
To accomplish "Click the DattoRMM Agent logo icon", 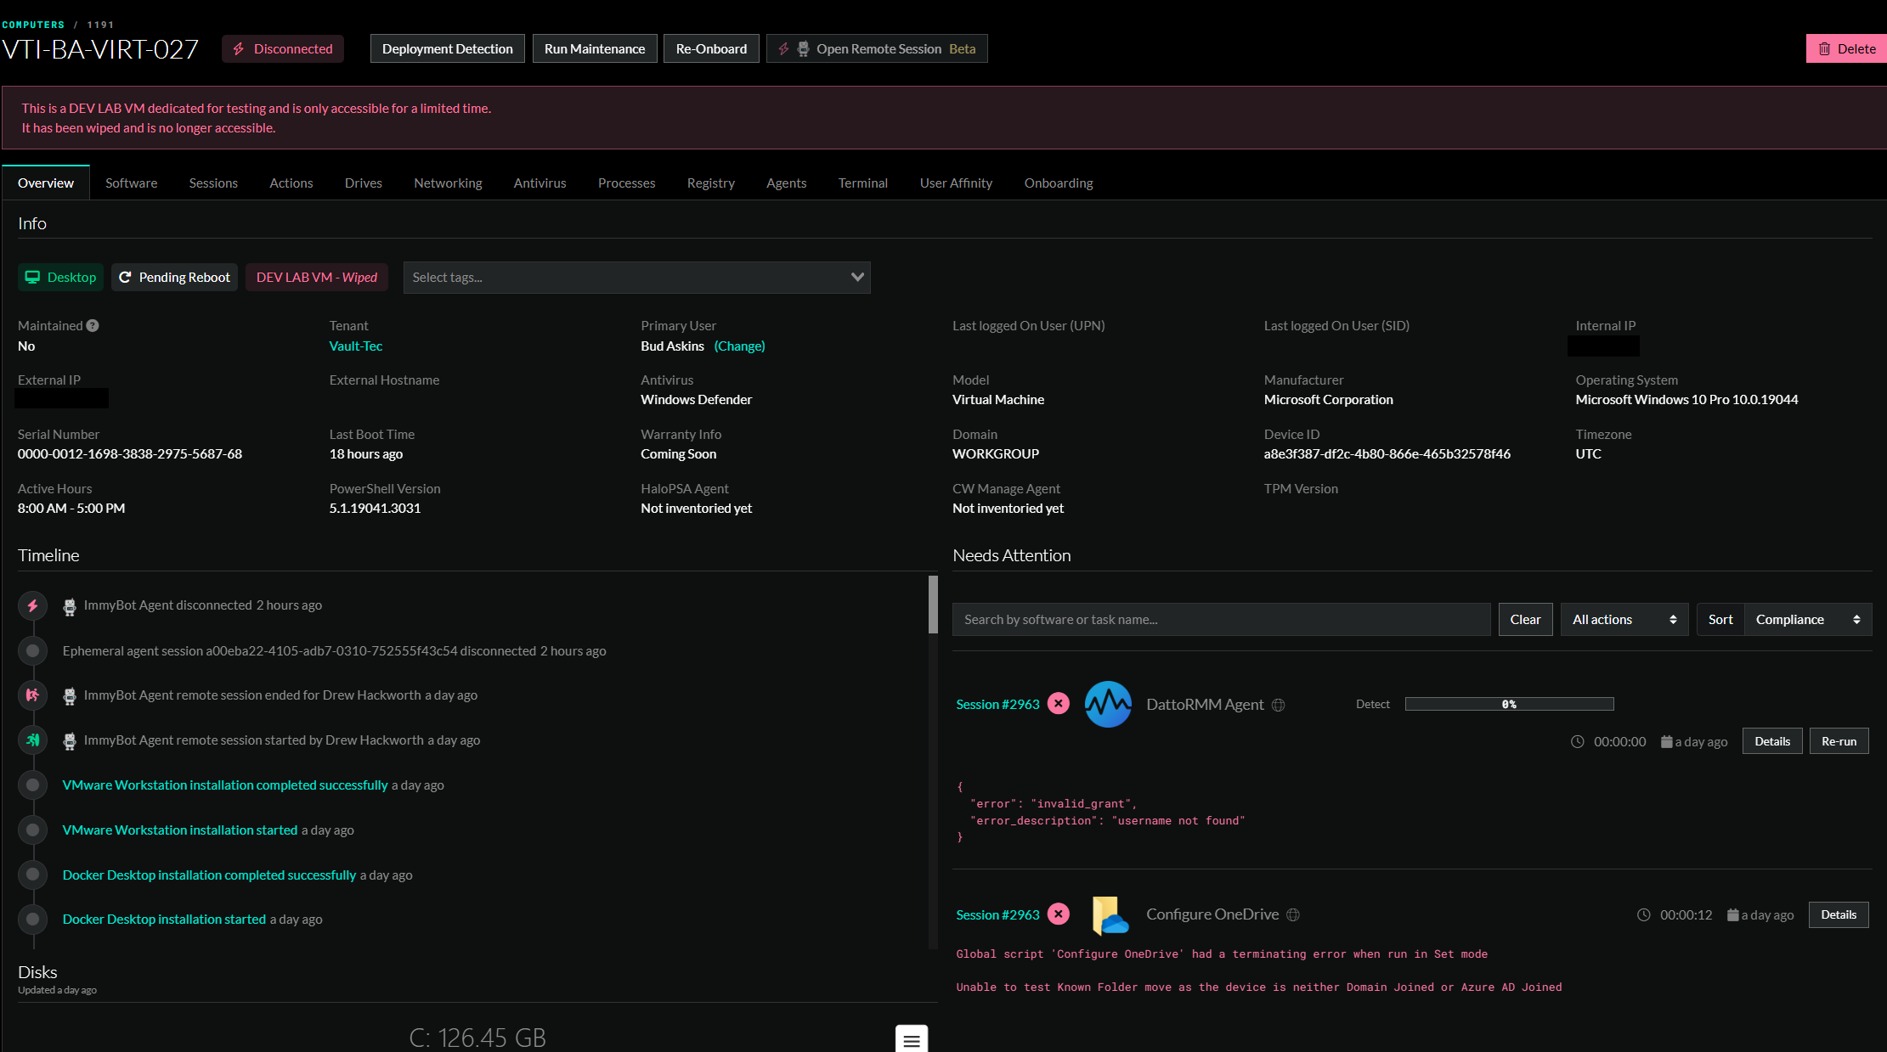I will (x=1108, y=705).
